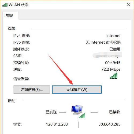
Task: Click the 信号质量 label
Action: 21,79
